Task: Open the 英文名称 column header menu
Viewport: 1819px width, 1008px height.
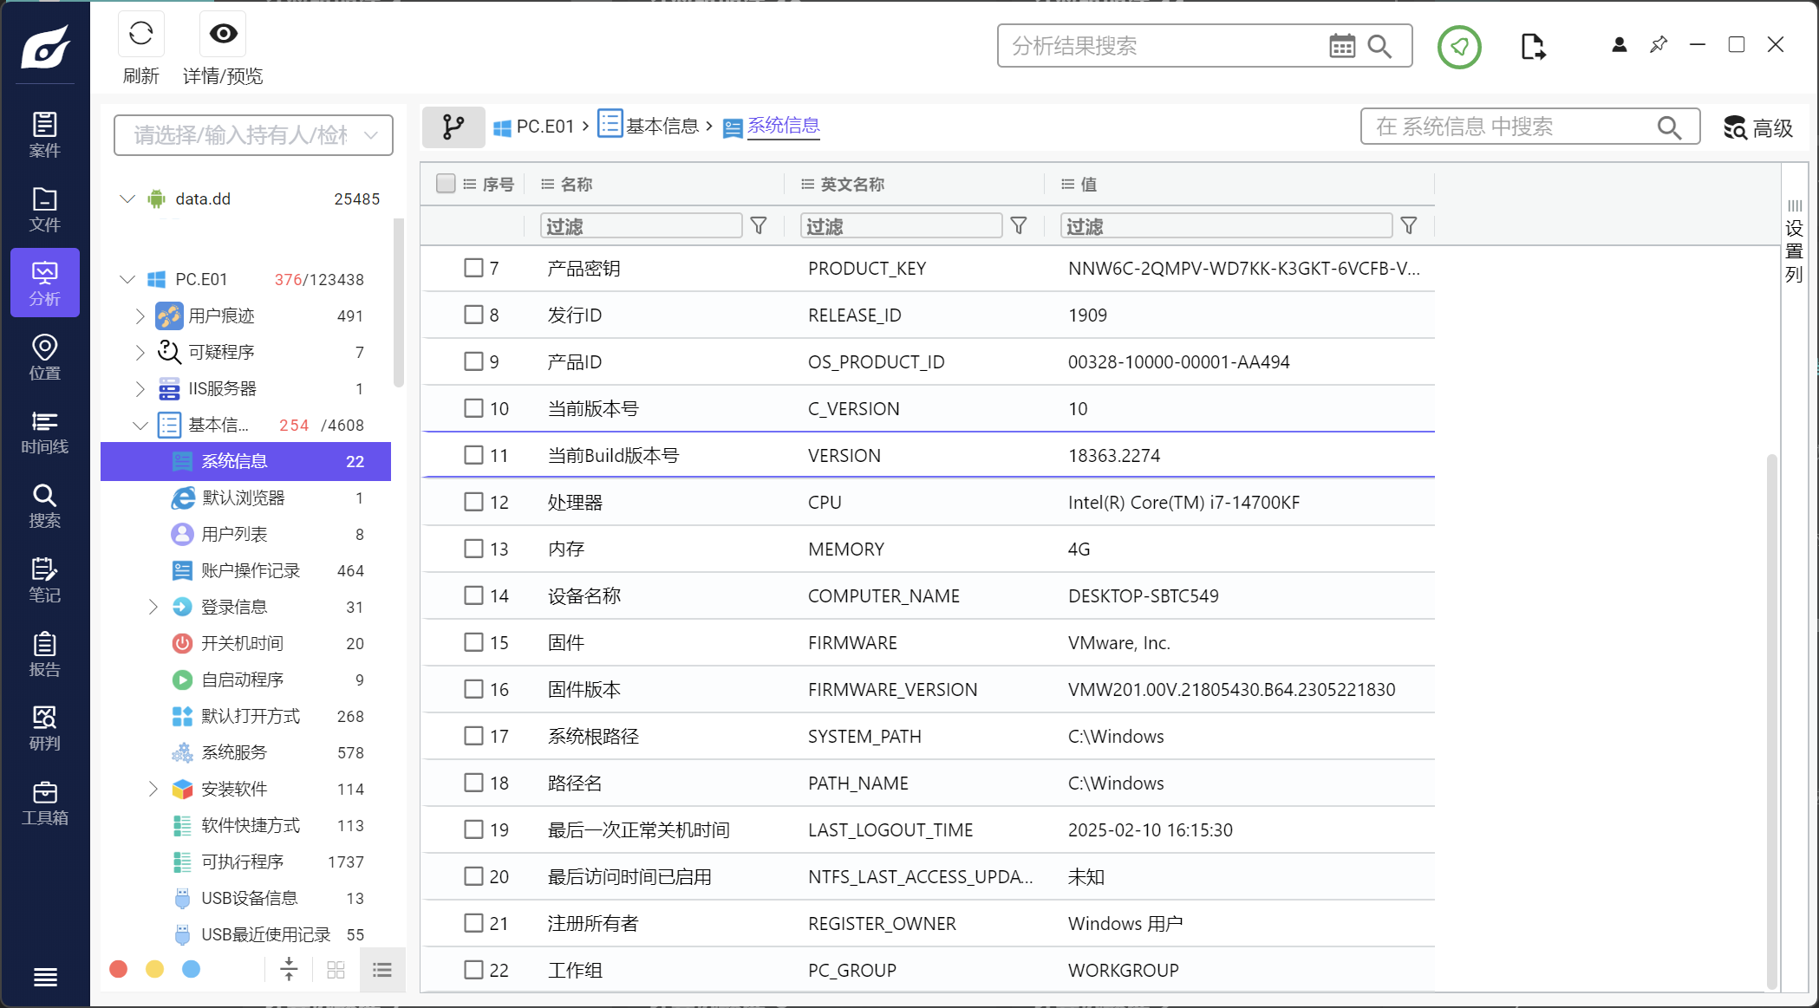Action: (x=807, y=184)
